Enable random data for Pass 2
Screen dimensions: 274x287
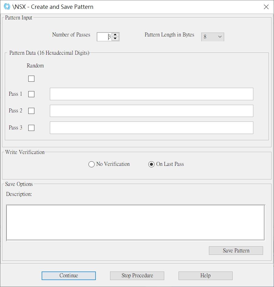pos(31,111)
